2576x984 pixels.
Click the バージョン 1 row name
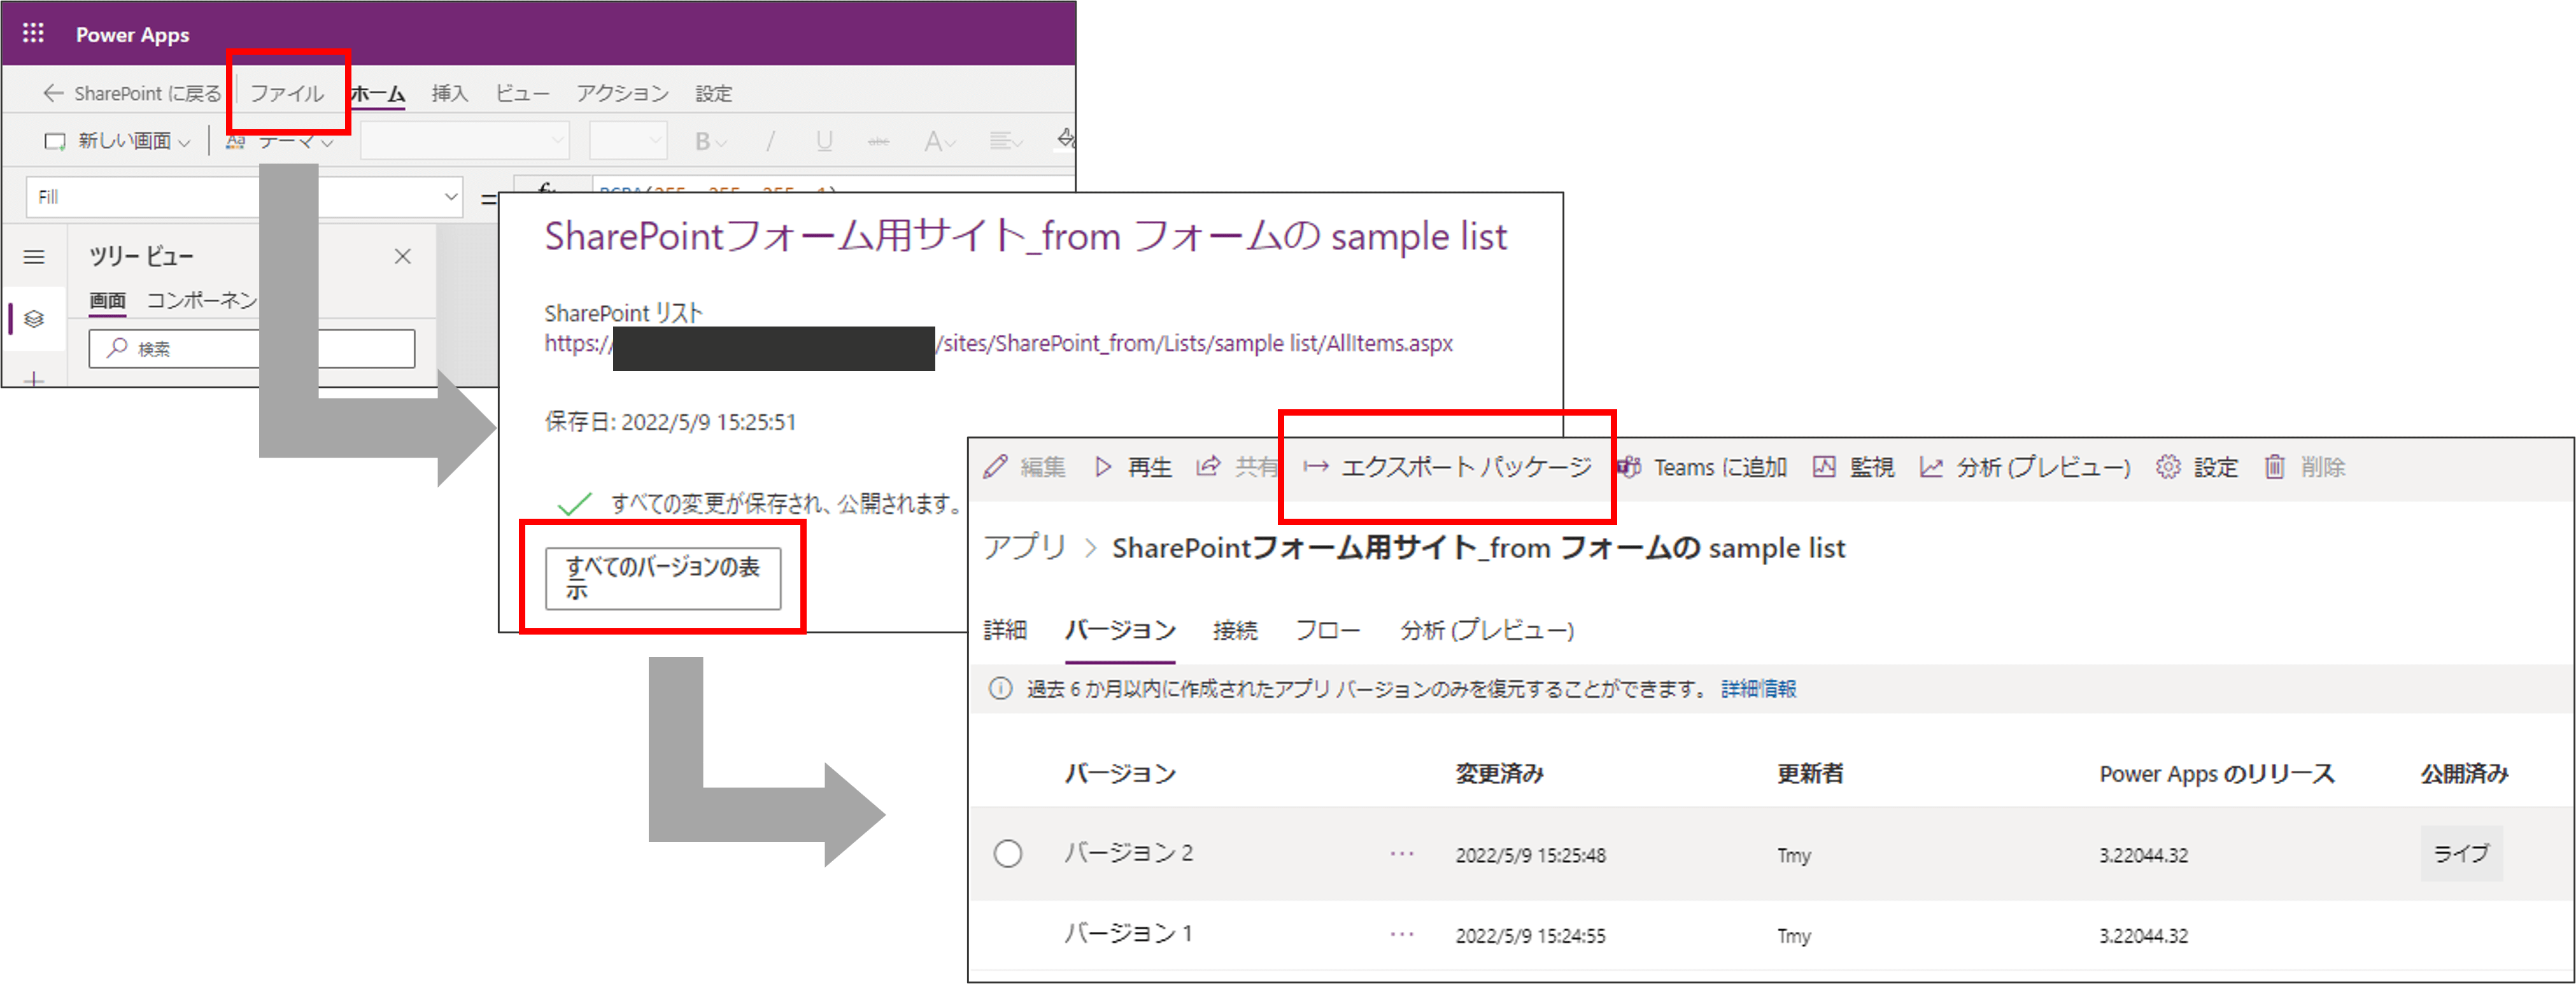1128,933
